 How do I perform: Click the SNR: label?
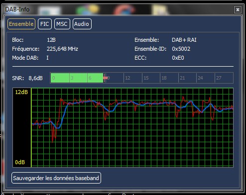click(x=18, y=78)
